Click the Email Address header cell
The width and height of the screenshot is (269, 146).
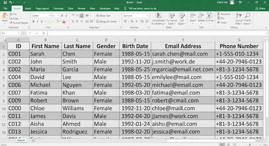point(183,46)
